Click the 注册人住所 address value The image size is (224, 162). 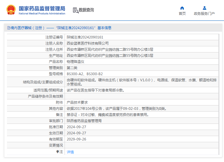110,49
